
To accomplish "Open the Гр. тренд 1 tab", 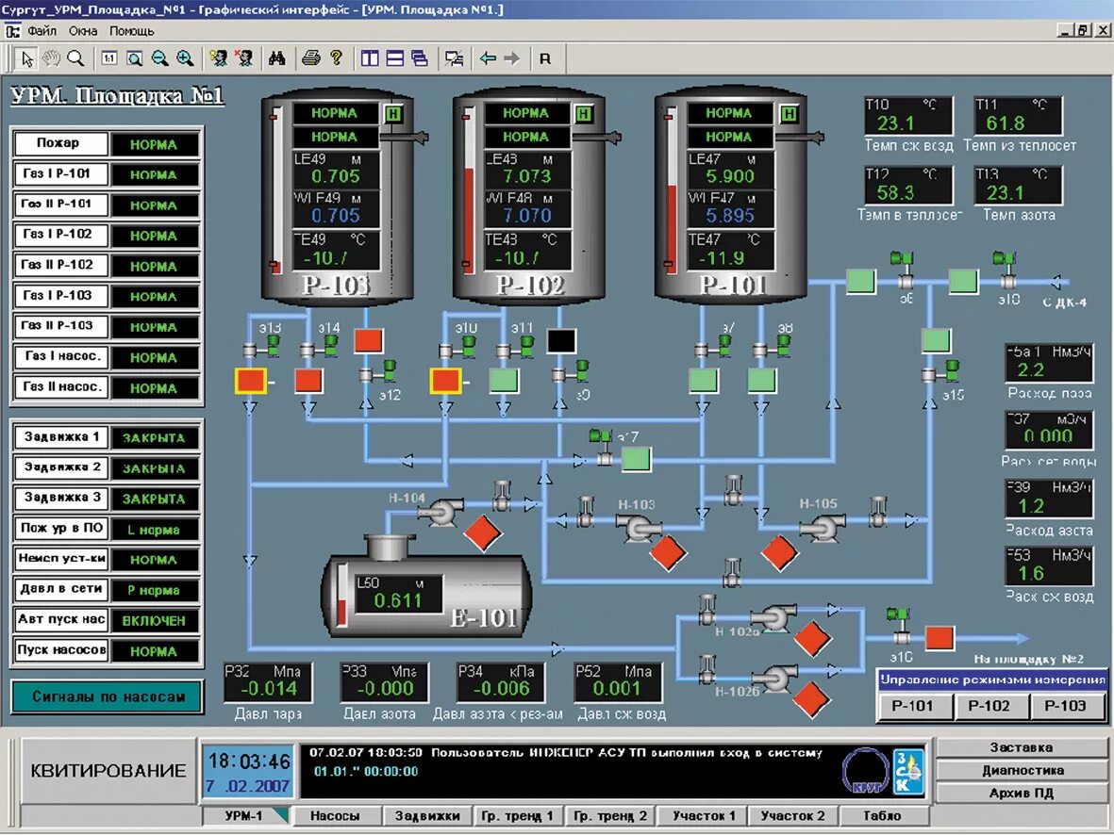I will tap(517, 816).
